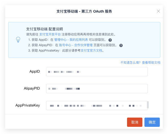Select the AppPrivateKey field label

coord(28,106)
